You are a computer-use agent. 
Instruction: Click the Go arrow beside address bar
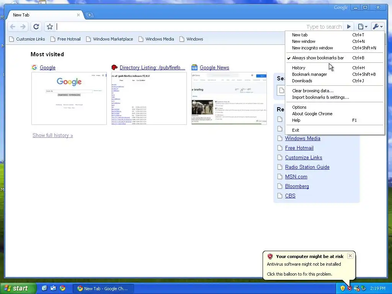point(349,26)
